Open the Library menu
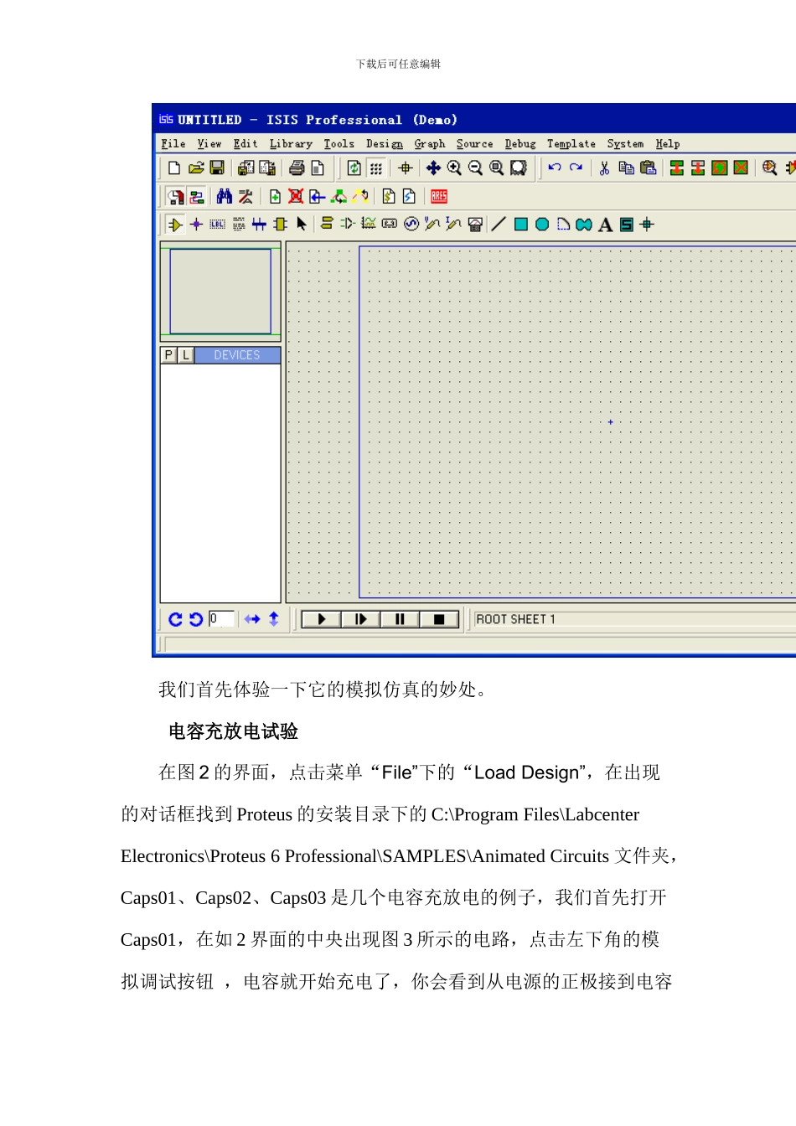This screenshot has width=796, height=1126. [x=291, y=144]
